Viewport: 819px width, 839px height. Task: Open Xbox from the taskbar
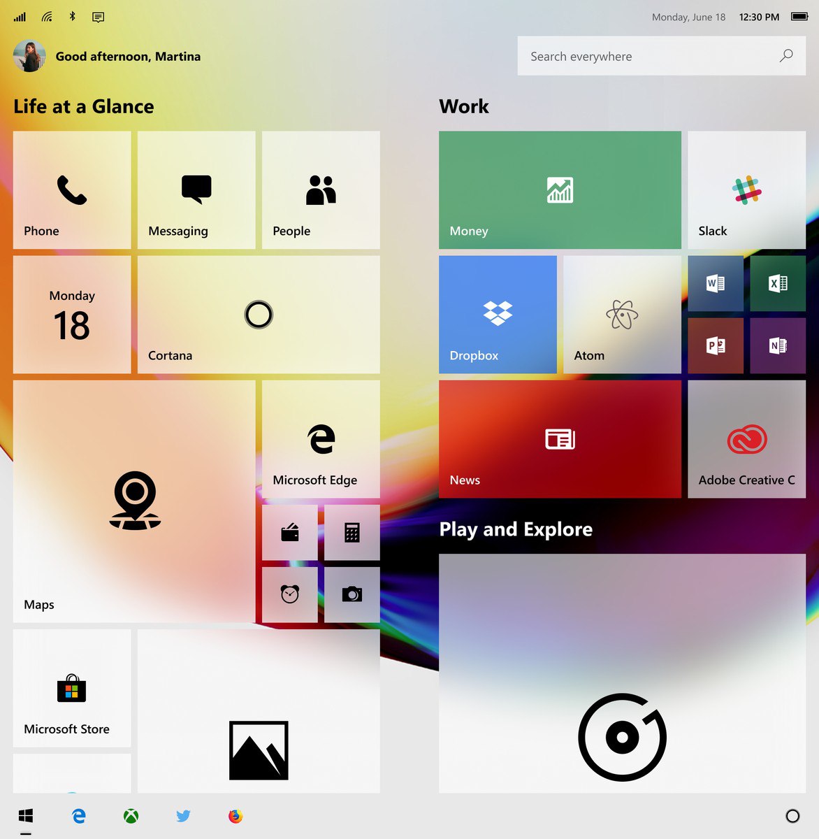click(131, 816)
